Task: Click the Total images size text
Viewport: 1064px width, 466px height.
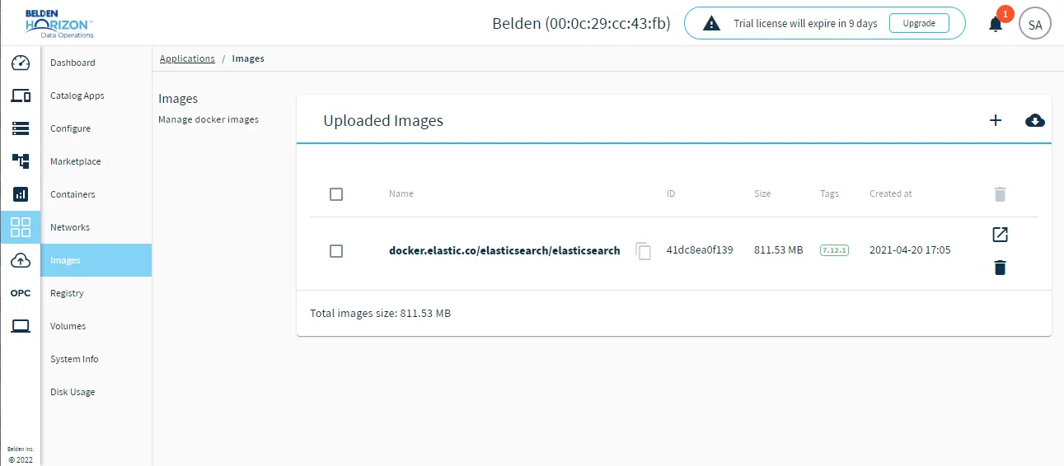Action: point(380,314)
